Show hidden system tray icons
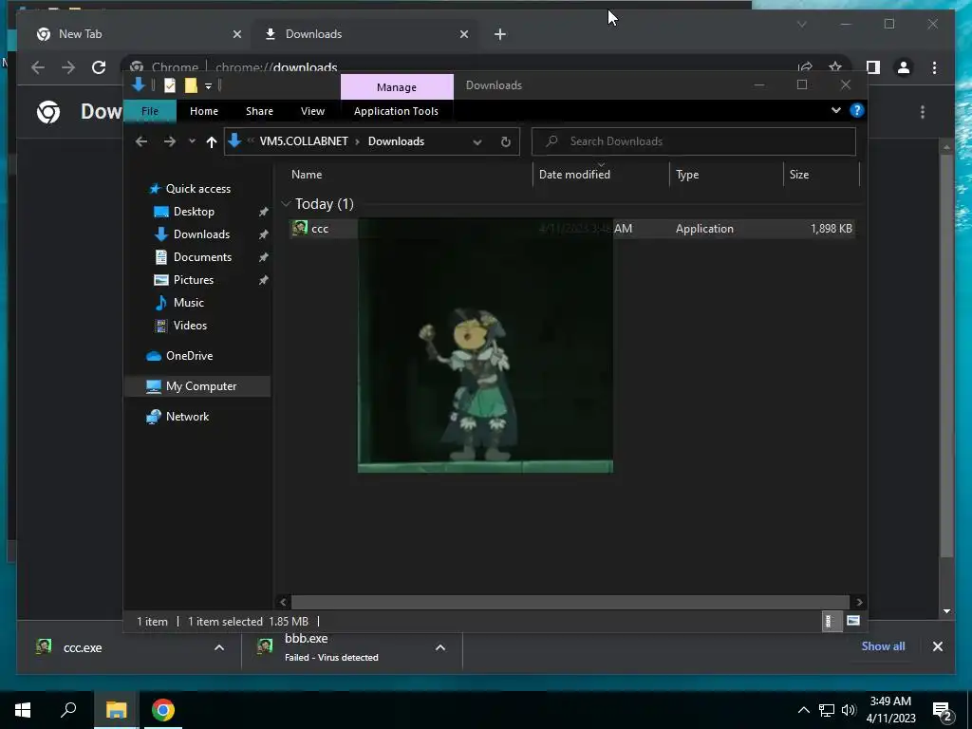Screen dimensions: 972x729 [x=803, y=710]
